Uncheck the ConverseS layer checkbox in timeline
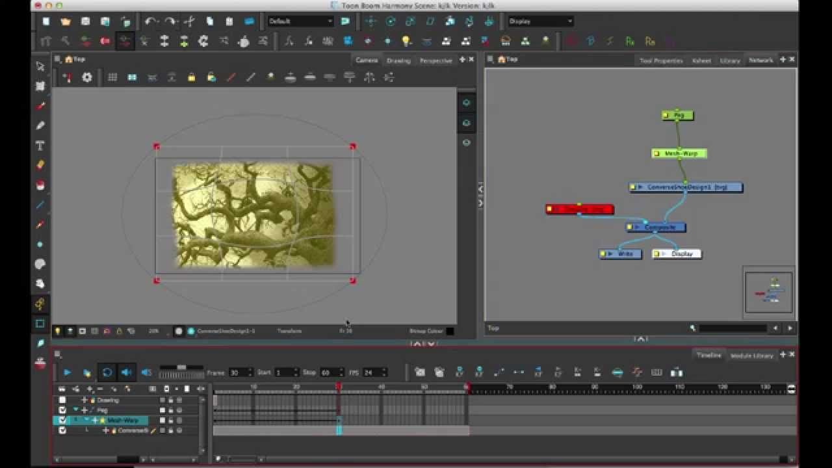This screenshot has width=832, height=468. [x=62, y=430]
